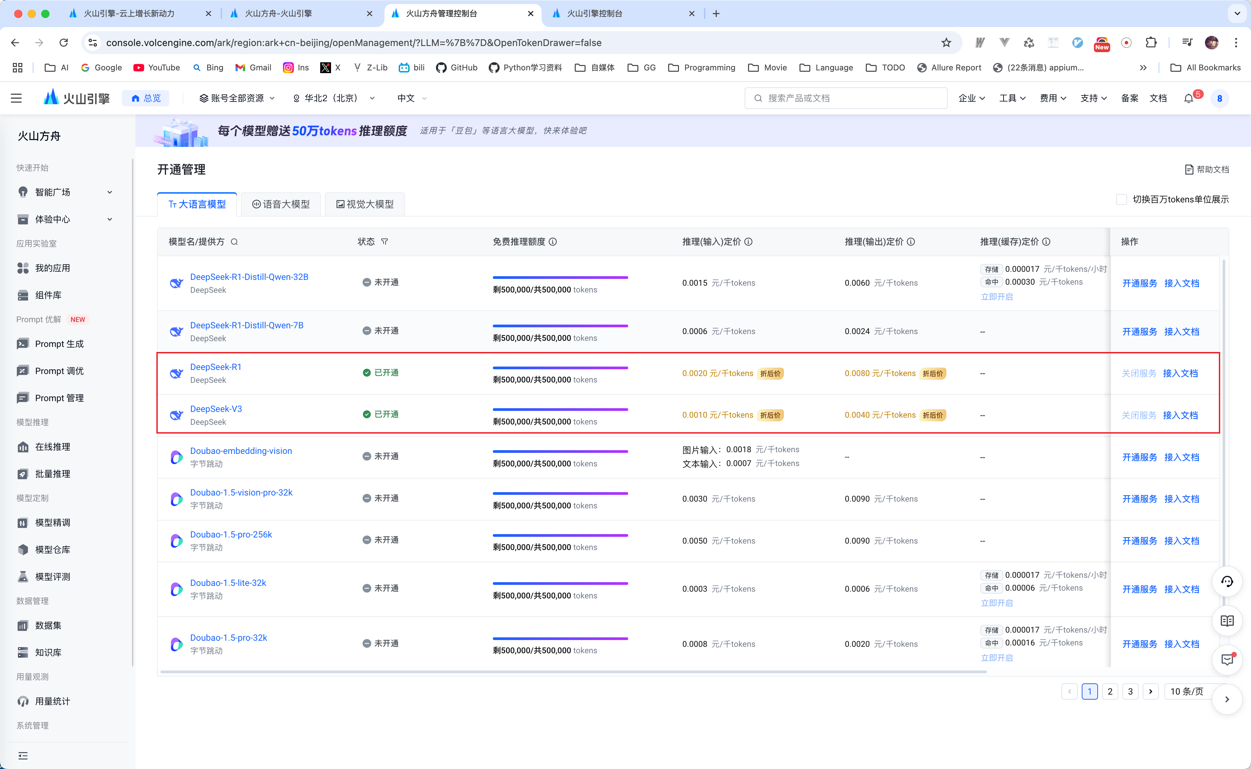The image size is (1251, 769).
Task: Click 立即开启 under Doubao-1.5-lite-32k cache pricing
Action: tap(996, 603)
